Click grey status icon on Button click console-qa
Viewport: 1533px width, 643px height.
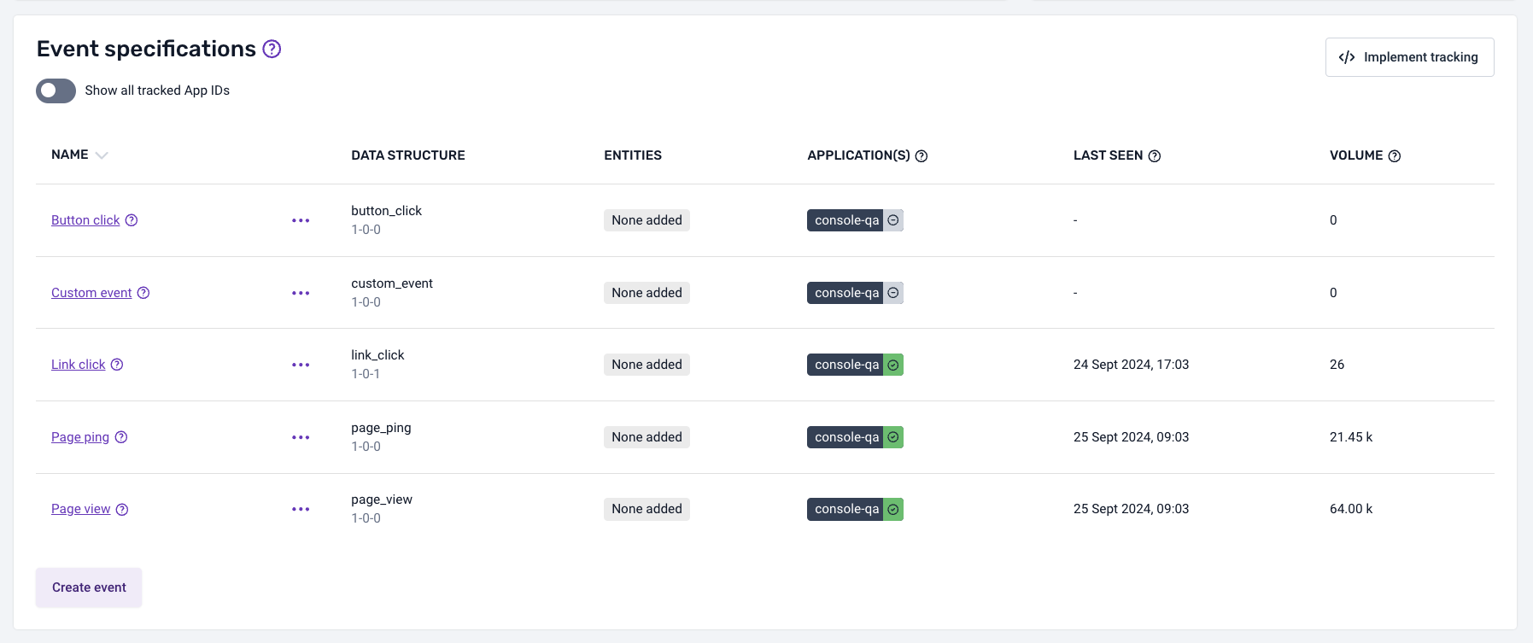pyautogui.click(x=893, y=220)
